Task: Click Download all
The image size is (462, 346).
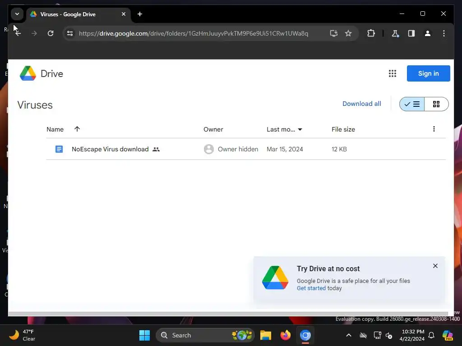Action: (361, 104)
